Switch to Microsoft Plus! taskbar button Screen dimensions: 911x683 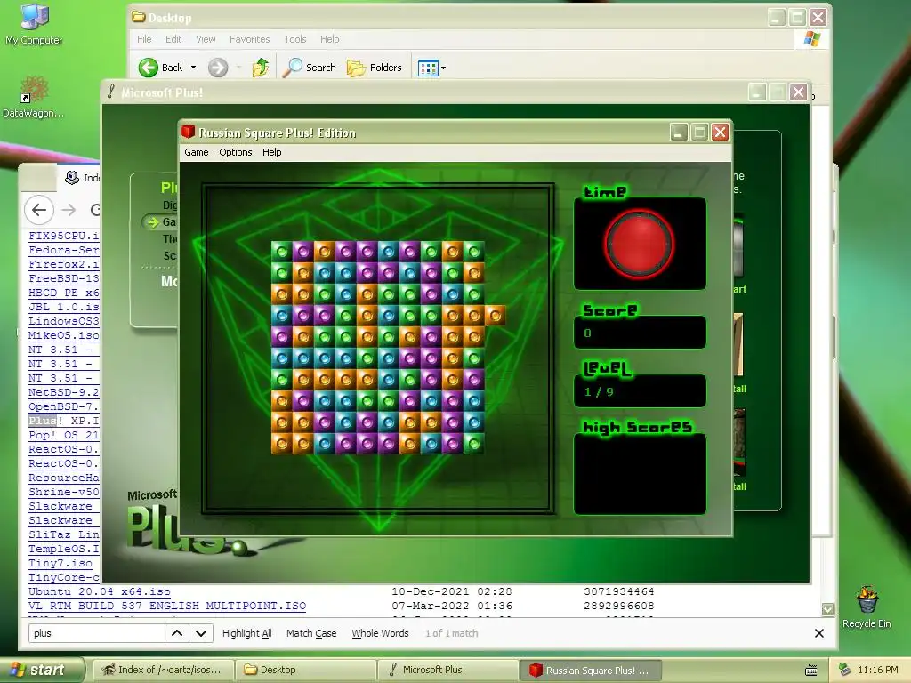(447, 670)
